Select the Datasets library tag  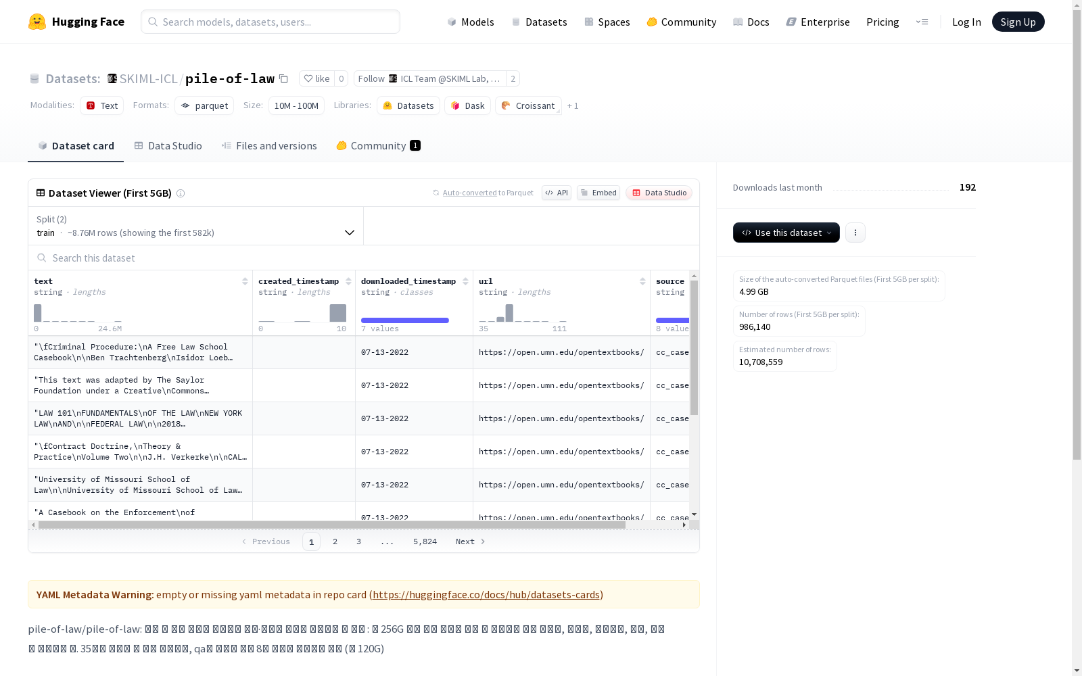[x=408, y=105]
